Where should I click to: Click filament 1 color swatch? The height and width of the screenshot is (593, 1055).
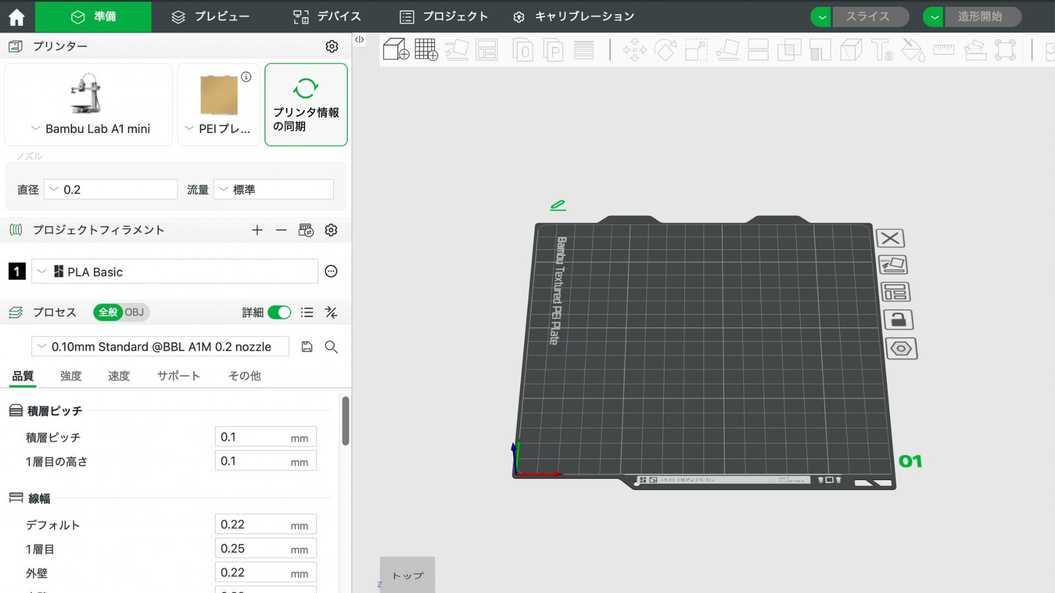point(17,271)
